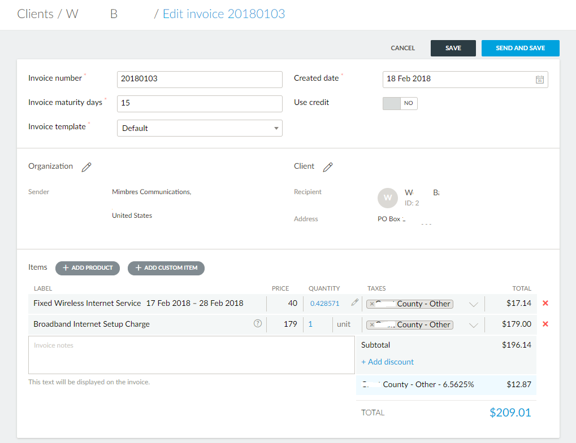Viewport: 576px width, 443px height.
Task: Remove tax tag from Broadband Setup row
Action: pyautogui.click(x=372, y=325)
